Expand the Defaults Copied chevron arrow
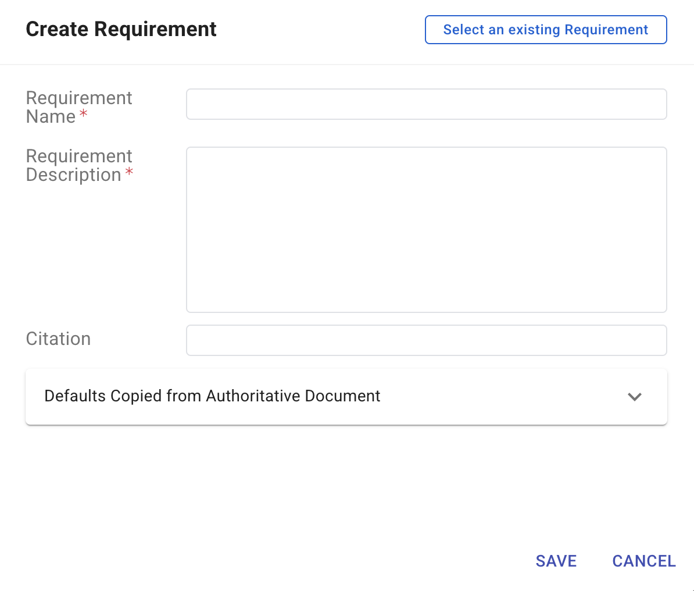Image resolution: width=694 pixels, height=591 pixels. click(634, 397)
